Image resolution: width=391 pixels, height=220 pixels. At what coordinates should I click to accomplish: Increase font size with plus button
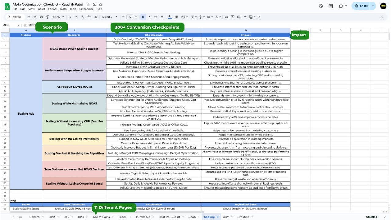[x=136, y=17]
